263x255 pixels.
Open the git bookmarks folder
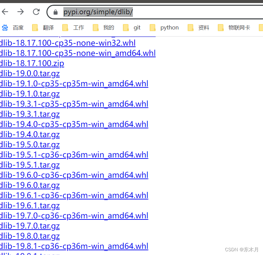[x=131, y=28]
